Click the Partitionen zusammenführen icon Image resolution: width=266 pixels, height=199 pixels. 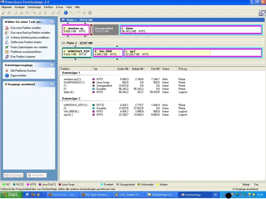[x=7, y=52]
